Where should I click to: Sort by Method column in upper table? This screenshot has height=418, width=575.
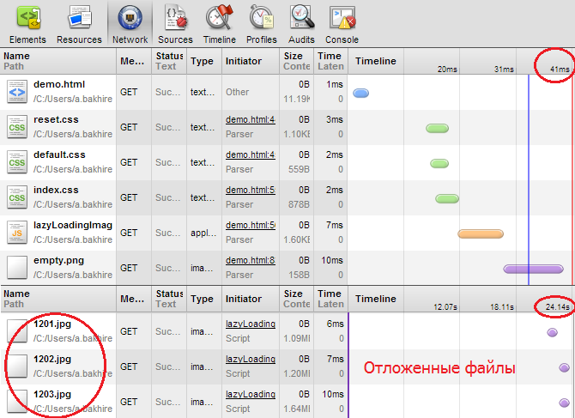coord(134,61)
